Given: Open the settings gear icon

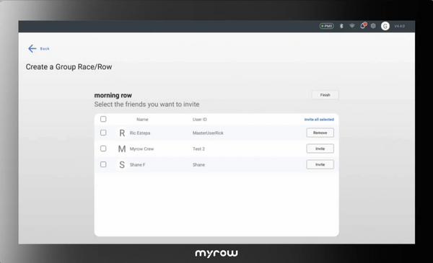Looking at the screenshot, I should click(x=373, y=26).
